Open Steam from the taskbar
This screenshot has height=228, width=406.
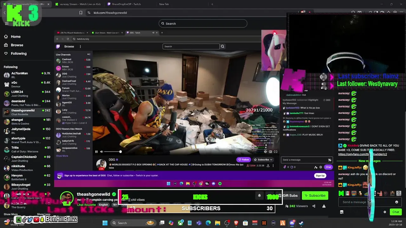coord(301,223)
